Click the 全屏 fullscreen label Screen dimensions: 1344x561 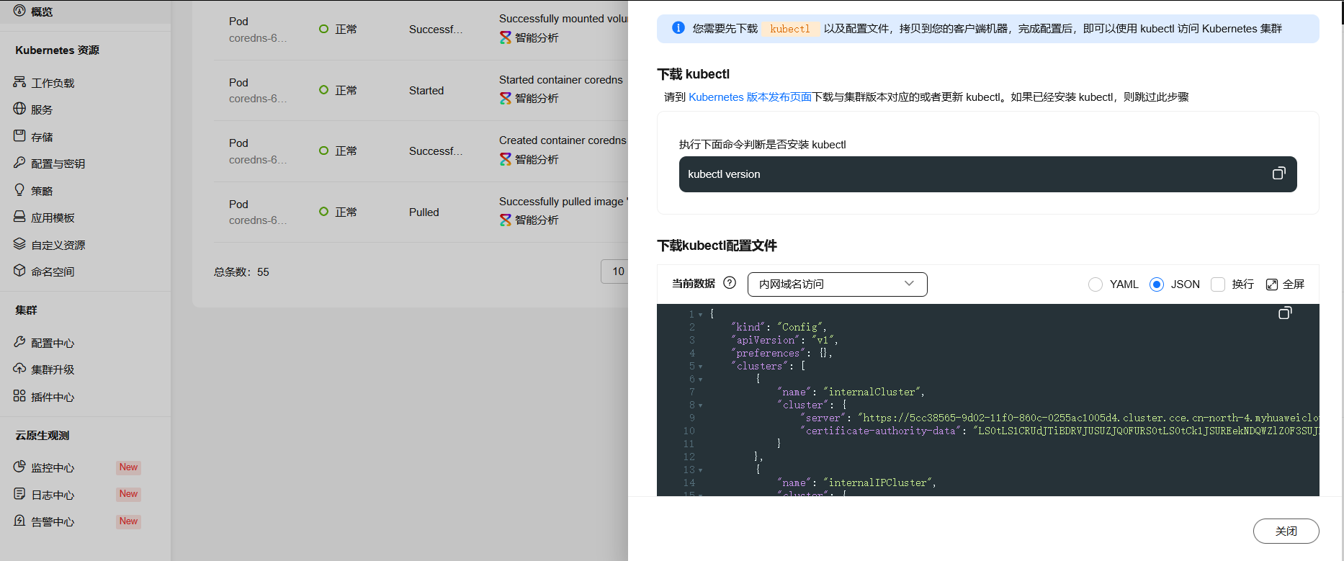coord(1294,284)
